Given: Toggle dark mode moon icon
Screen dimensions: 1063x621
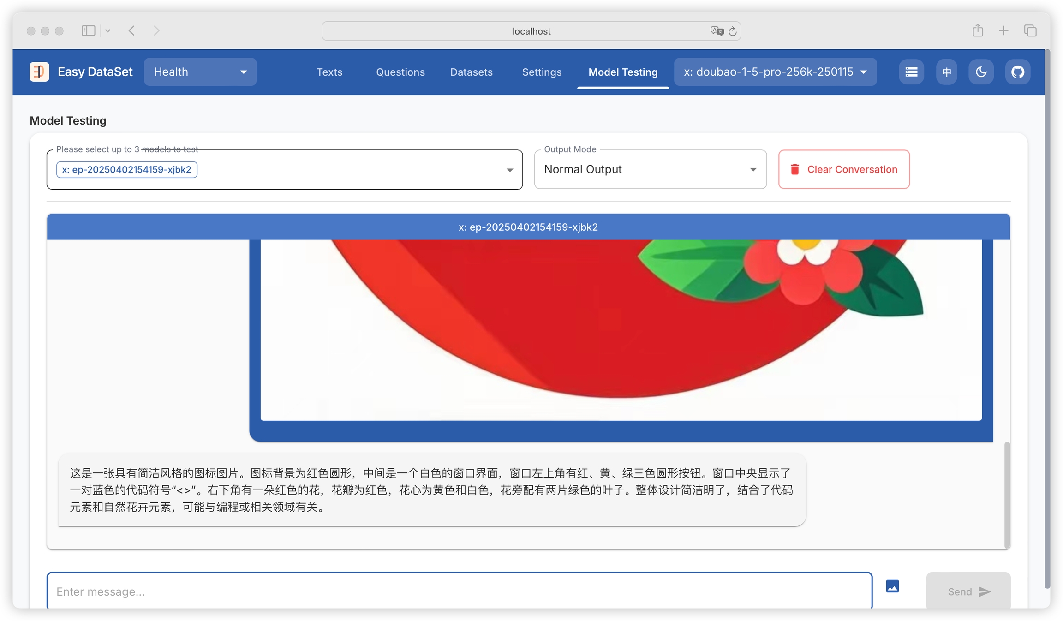Looking at the screenshot, I should (981, 72).
